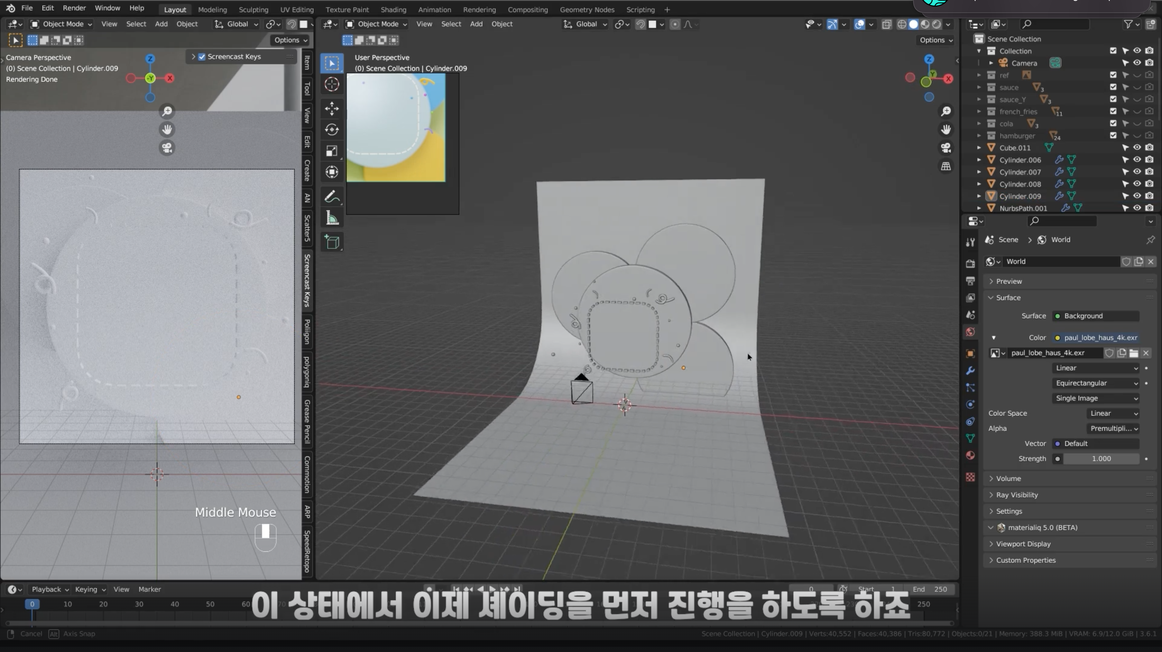This screenshot has height=652, width=1162.
Task: Click the Vector Default button
Action: [x=1096, y=444]
